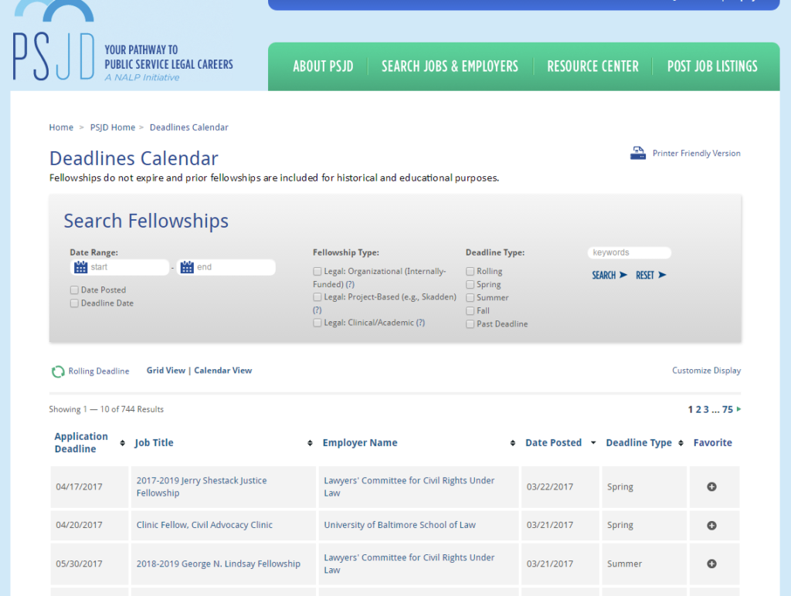Open Customize Display link
The height and width of the screenshot is (596, 791).
[x=706, y=371]
